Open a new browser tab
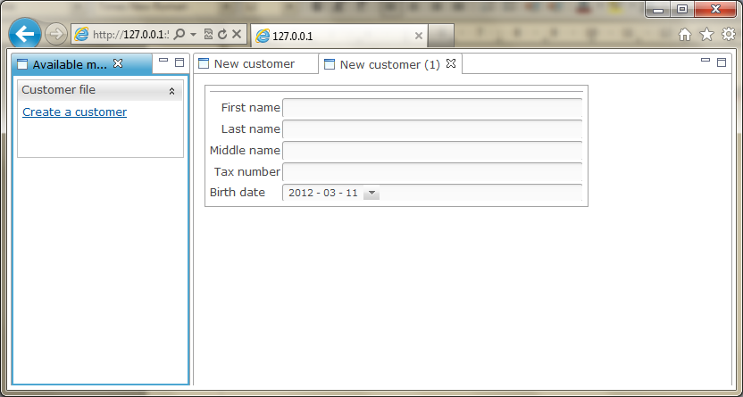The height and width of the screenshot is (397, 743). 441,36
